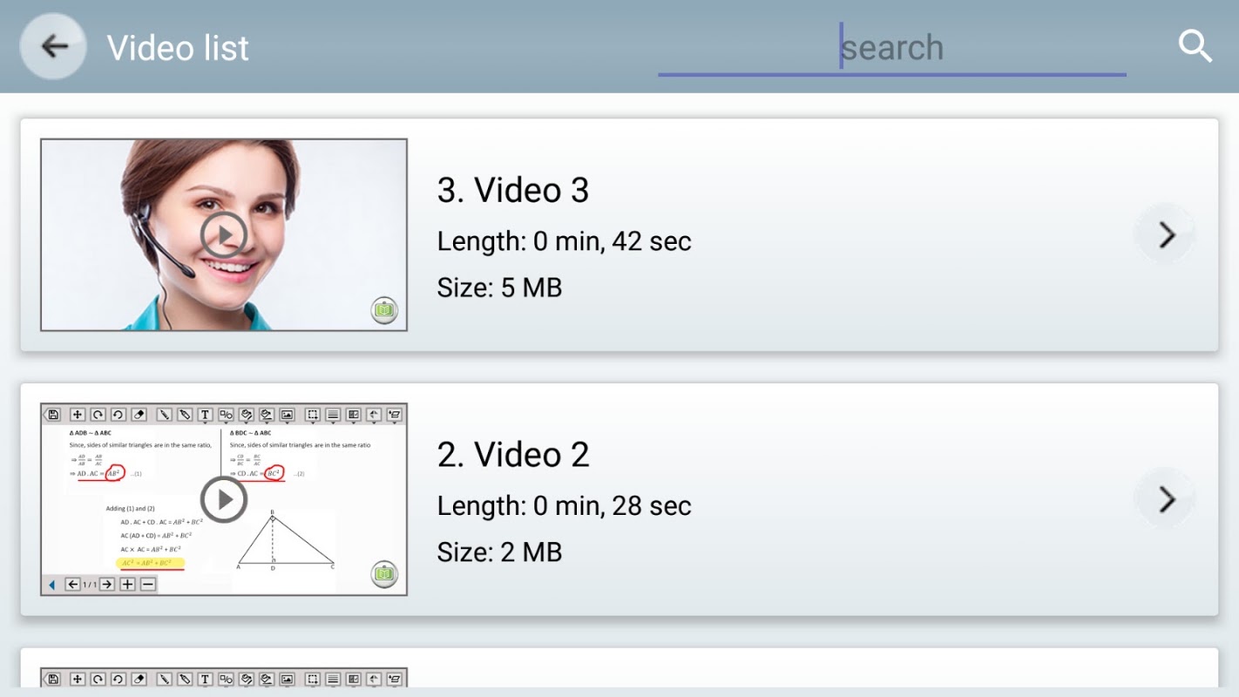Tap the green book badge on Video 3
1239x697 pixels.
click(x=384, y=310)
